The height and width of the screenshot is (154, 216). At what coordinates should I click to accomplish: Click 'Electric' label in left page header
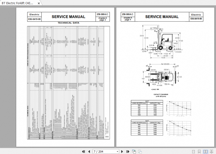pos(35,14)
